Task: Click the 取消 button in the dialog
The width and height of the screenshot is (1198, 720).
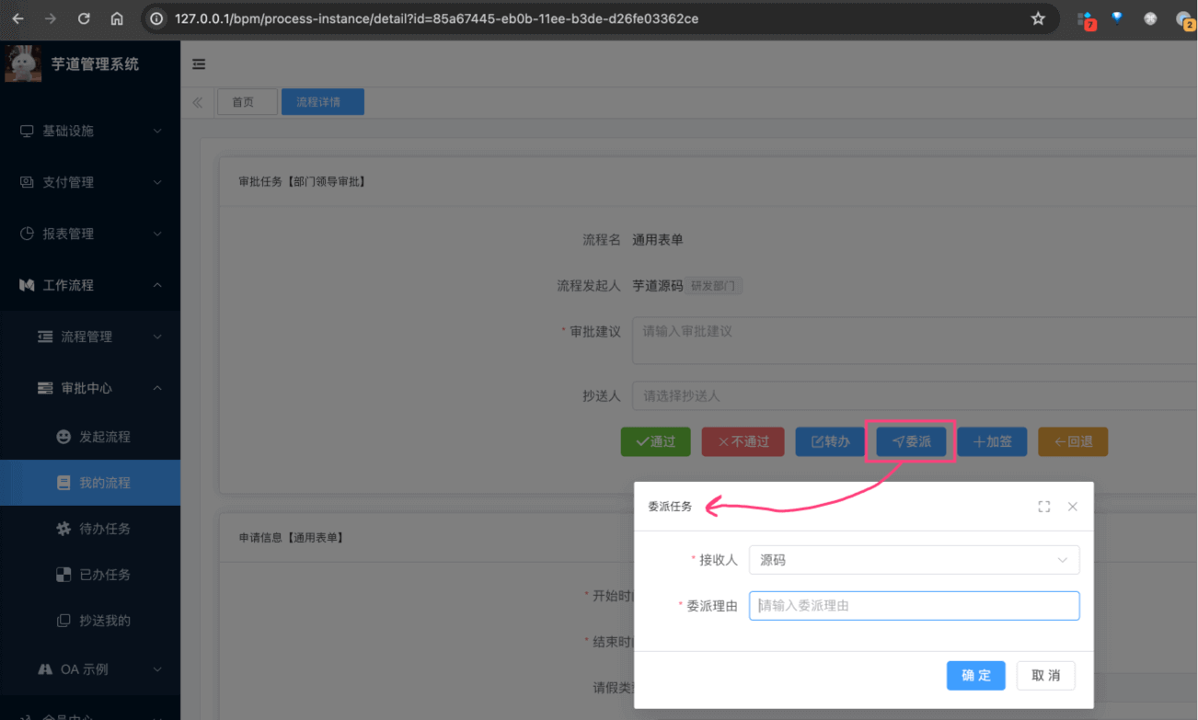Action: (x=1045, y=676)
